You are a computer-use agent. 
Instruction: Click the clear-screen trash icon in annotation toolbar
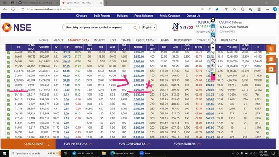pyautogui.click(x=213, y=56)
